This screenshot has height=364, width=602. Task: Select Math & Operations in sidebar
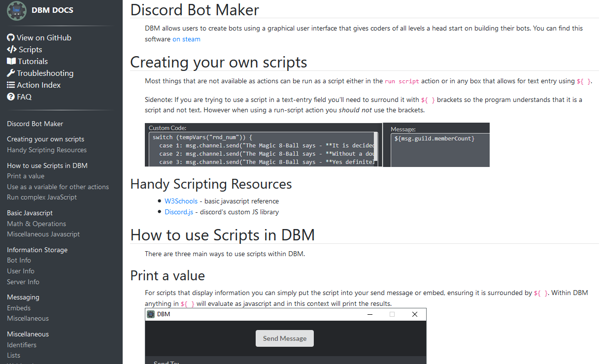[36, 224]
